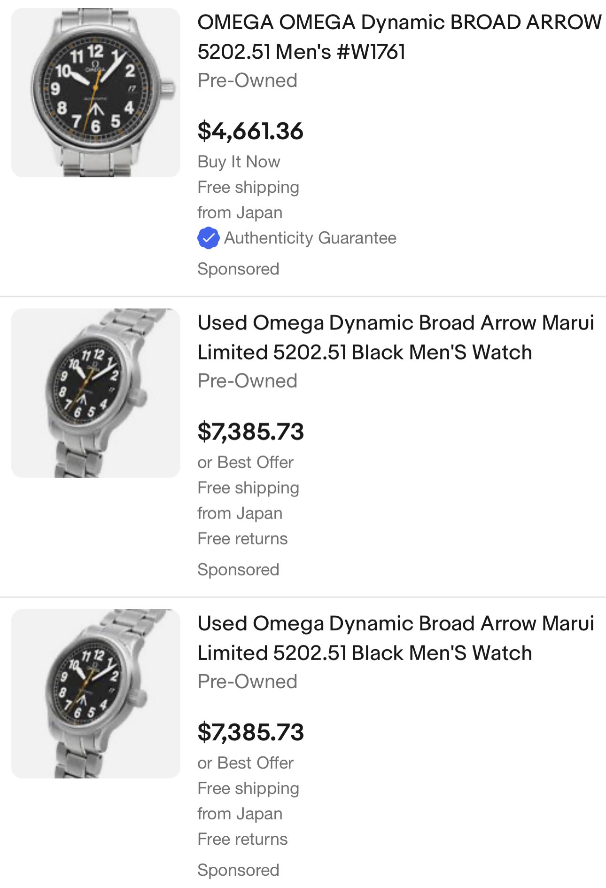Click the Authenticity Guarantee text
This screenshot has height=888, width=606.
[x=310, y=238]
